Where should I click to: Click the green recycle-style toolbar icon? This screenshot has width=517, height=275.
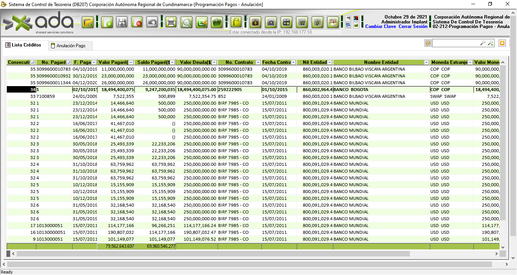pos(318,22)
